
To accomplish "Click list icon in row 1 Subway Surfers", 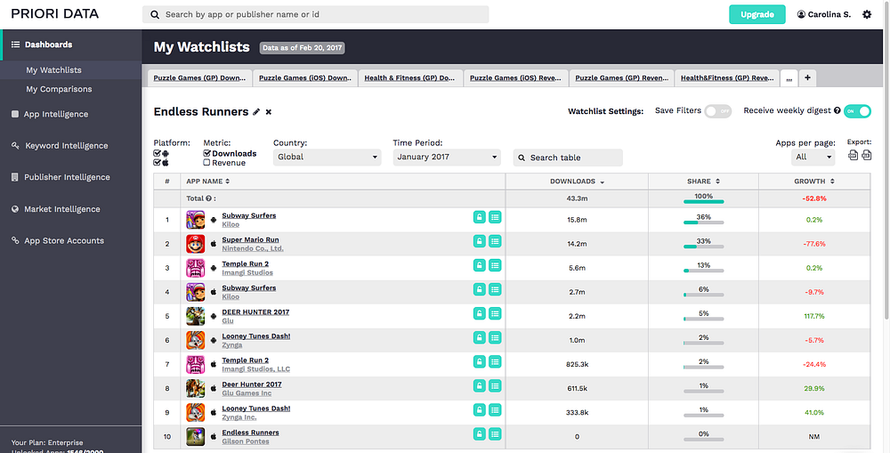I will pyautogui.click(x=495, y=217).
